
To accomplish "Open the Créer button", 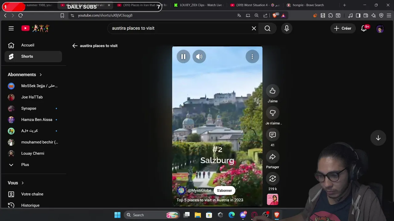I will coord(343,28).
